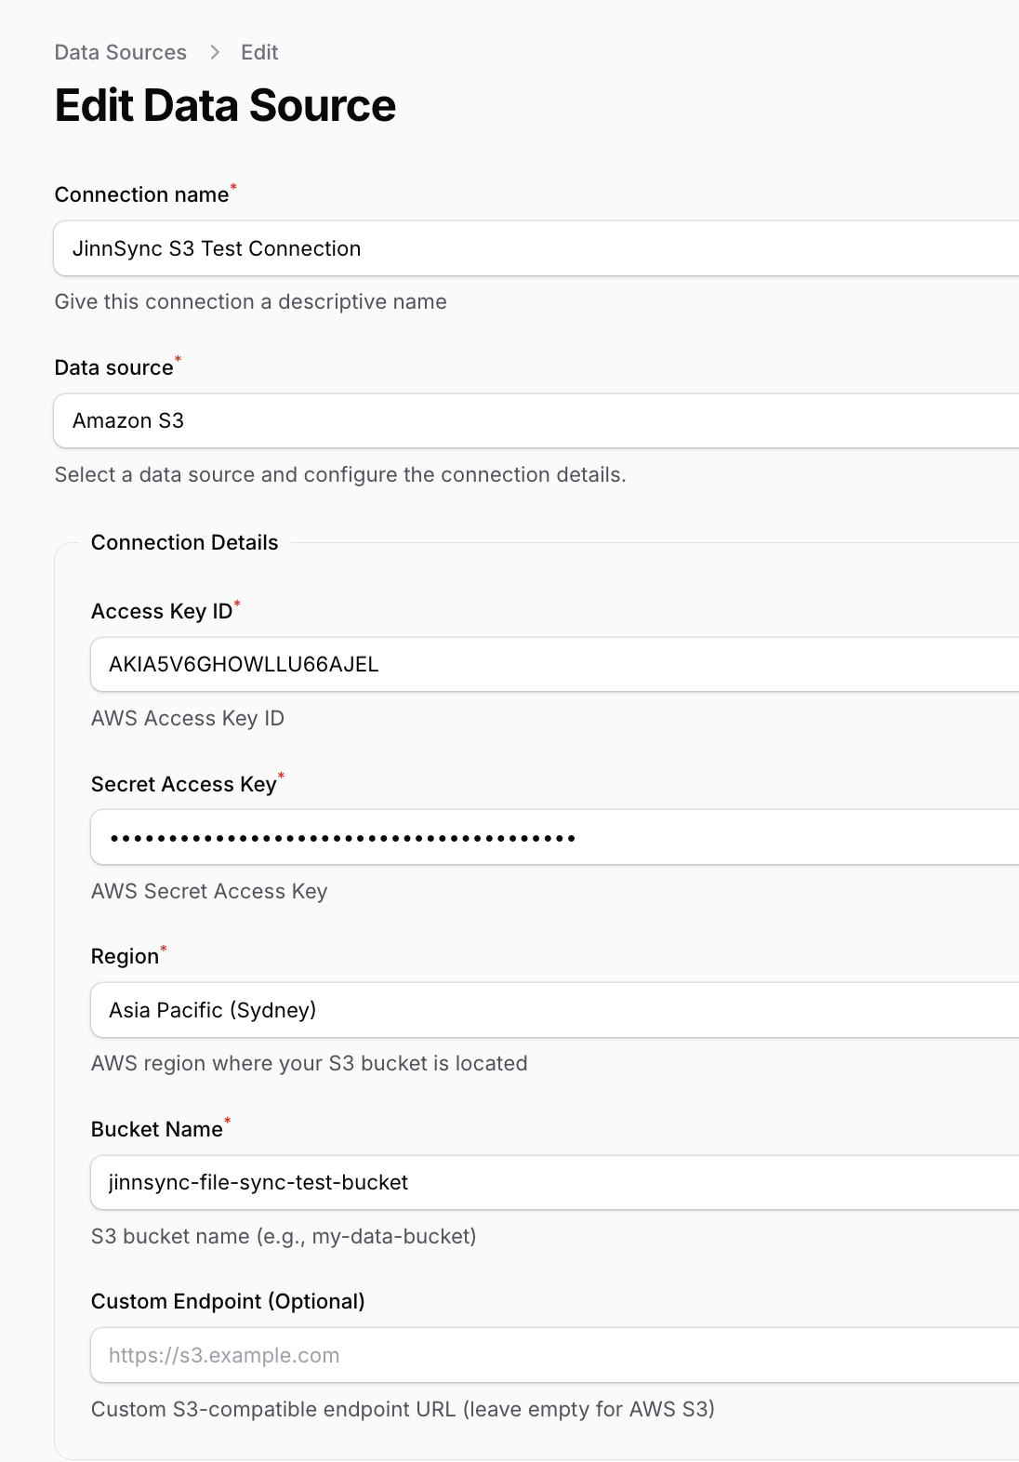Select the Edit breadcrumb item

(258, 52)
